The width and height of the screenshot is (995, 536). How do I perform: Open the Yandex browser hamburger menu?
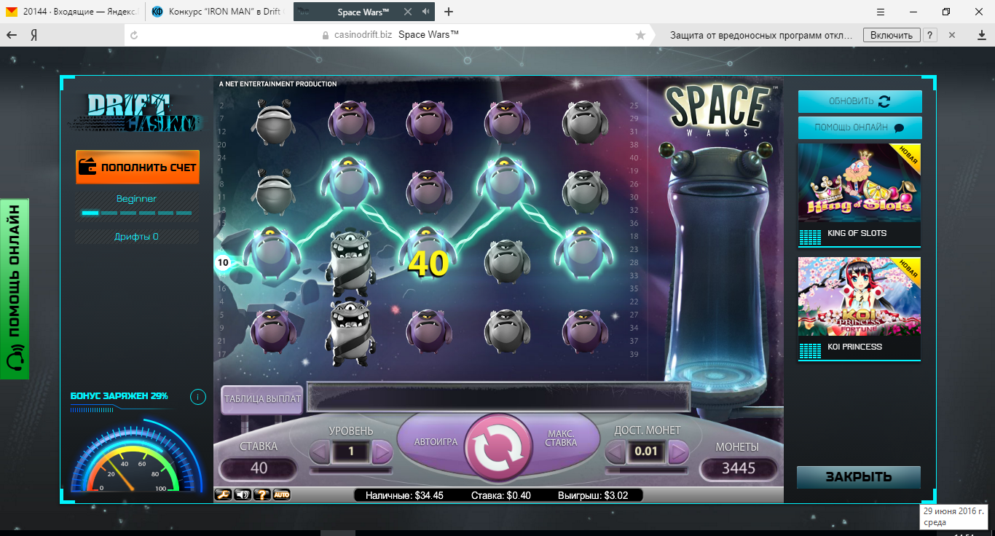point(881,12)
